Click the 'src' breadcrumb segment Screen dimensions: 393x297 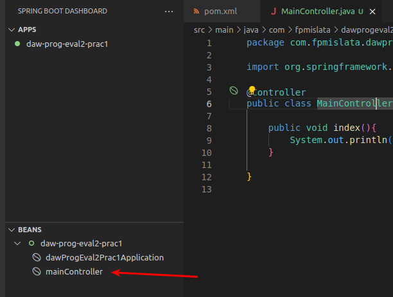[x=200, y=29]
